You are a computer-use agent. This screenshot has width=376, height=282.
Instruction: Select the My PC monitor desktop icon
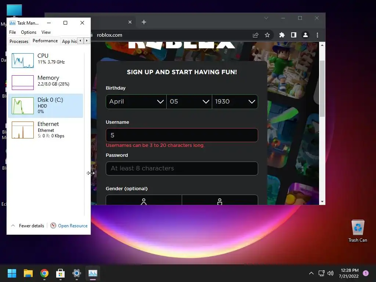(14, 11)
